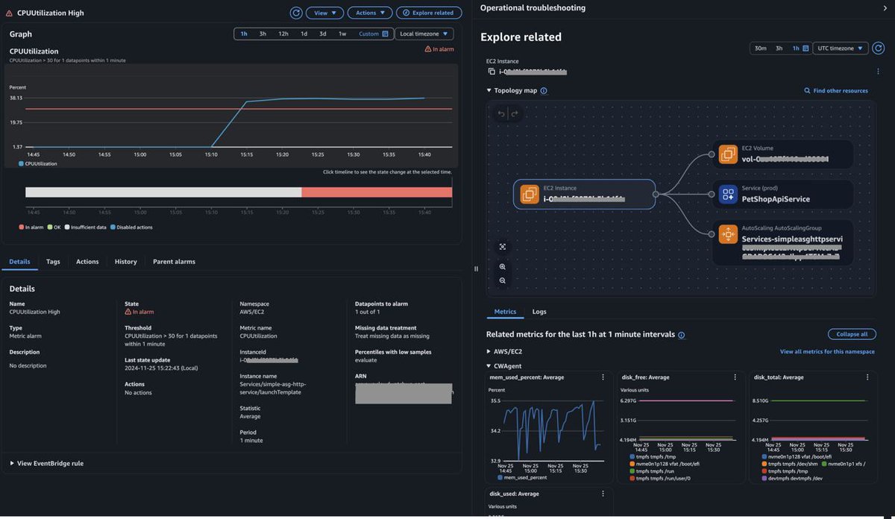The width and height of the screenshot is (895, 519).
Task: Click the Topology map info icon
Action: pos(544,91)
